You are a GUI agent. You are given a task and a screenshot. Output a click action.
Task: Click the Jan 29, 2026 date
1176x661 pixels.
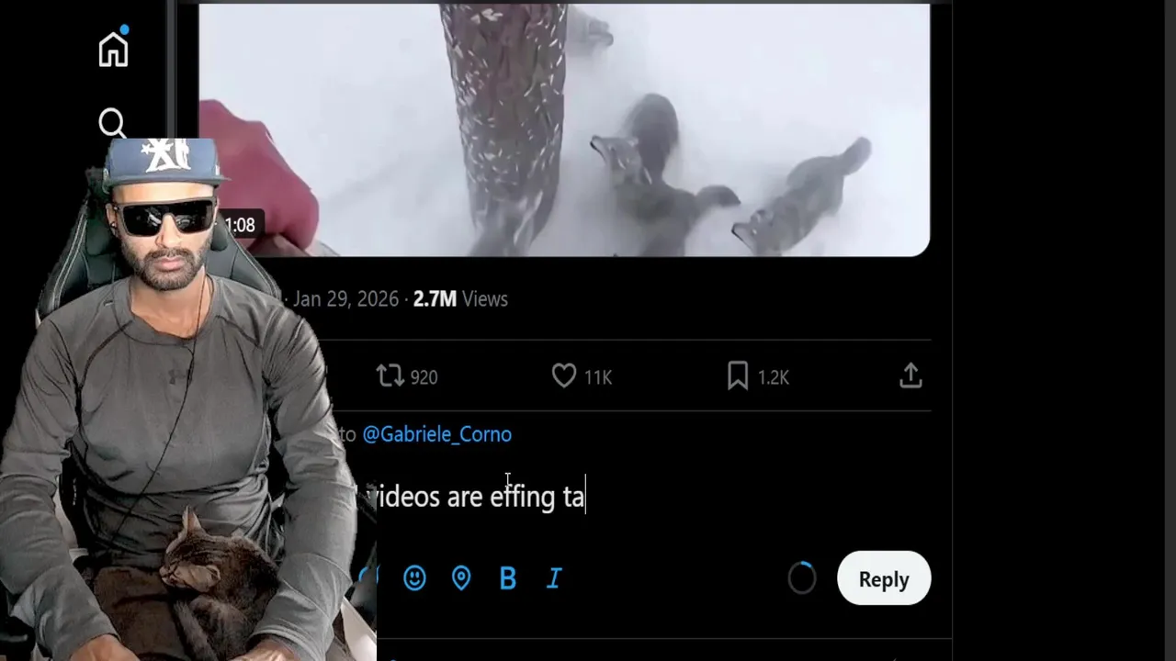point(345,299)
